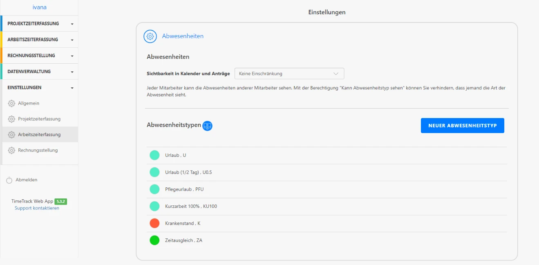Click the Projektzeiterfassung gear icon under Einstellungen
Screen dimensions: 539x265
coord(12,119)
